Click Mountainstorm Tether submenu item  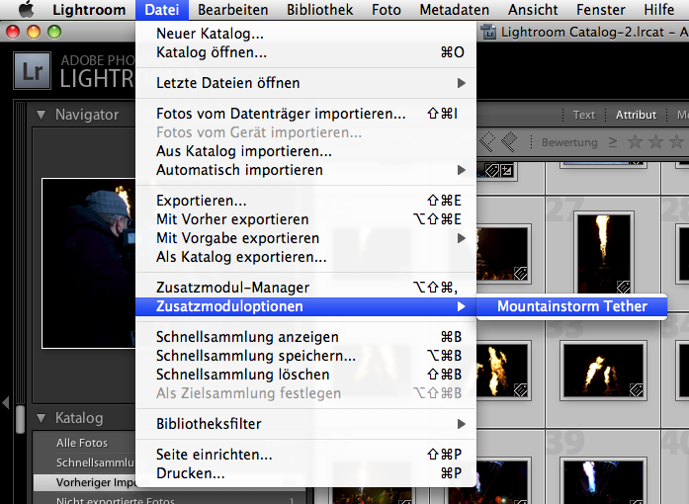click(x=571, y=306)
